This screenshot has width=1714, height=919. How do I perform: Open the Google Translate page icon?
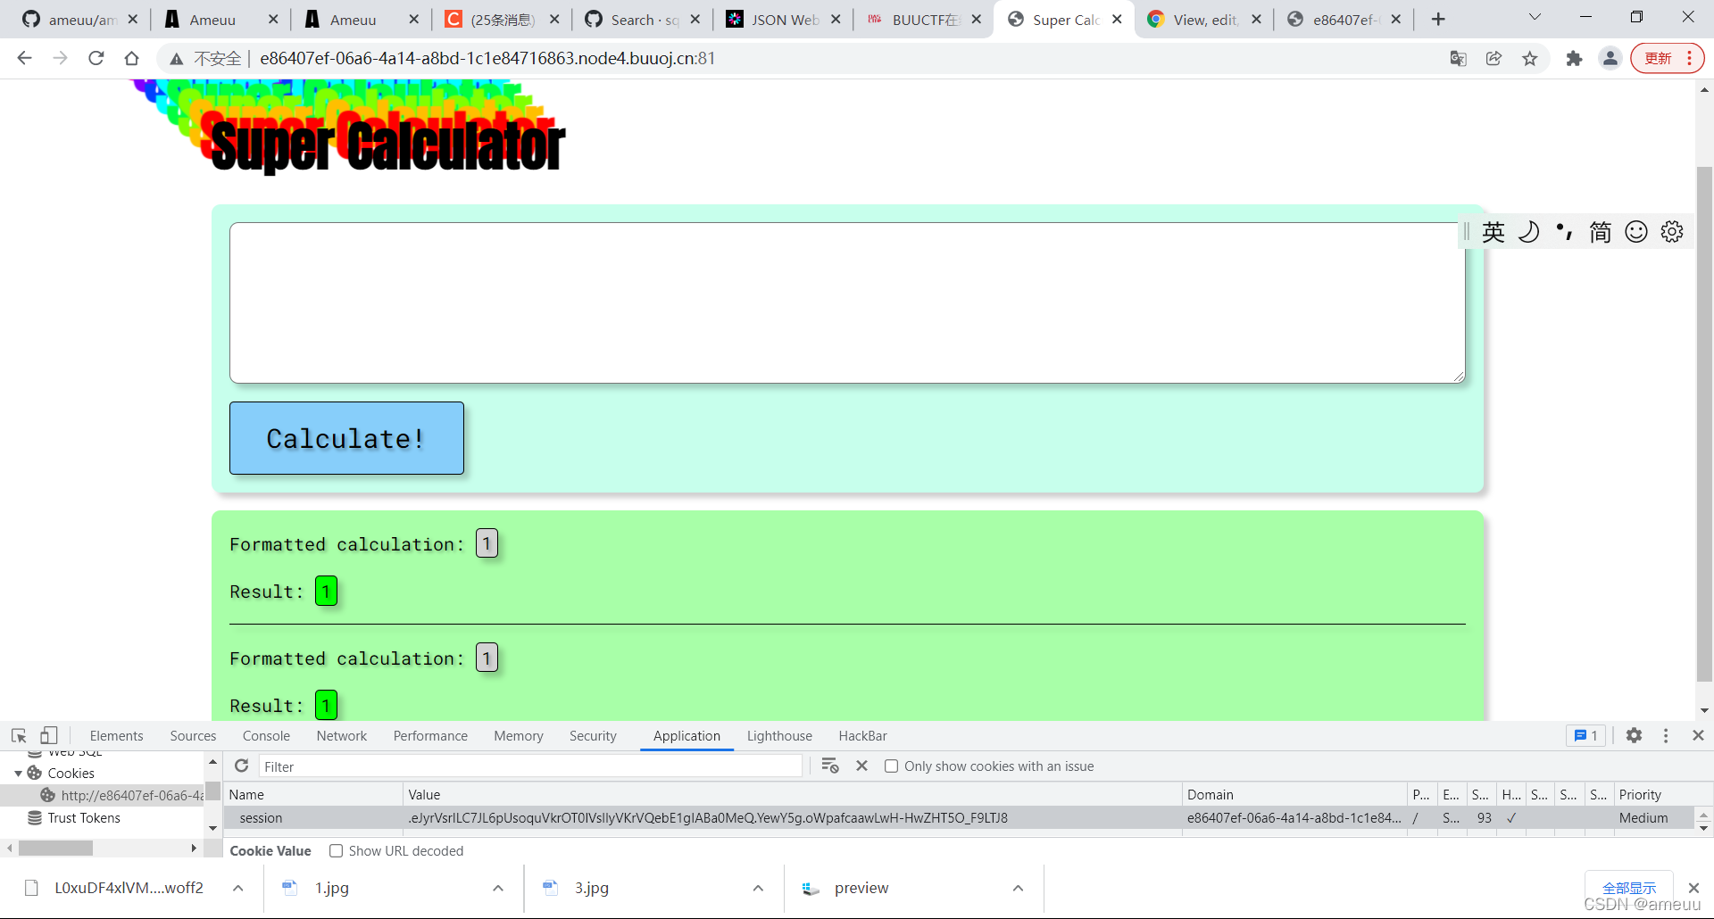(1458, 58)
